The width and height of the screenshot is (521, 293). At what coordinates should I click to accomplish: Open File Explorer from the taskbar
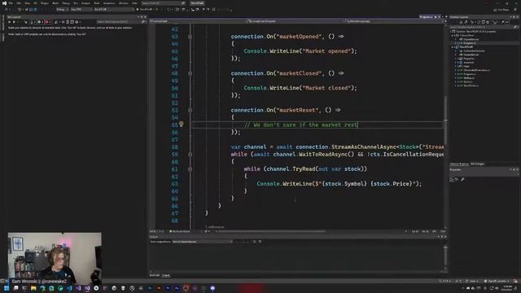[x=33, y=288]
